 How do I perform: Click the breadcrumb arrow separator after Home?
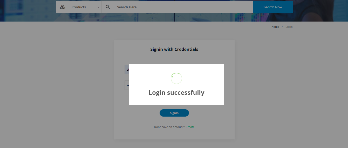282,27
